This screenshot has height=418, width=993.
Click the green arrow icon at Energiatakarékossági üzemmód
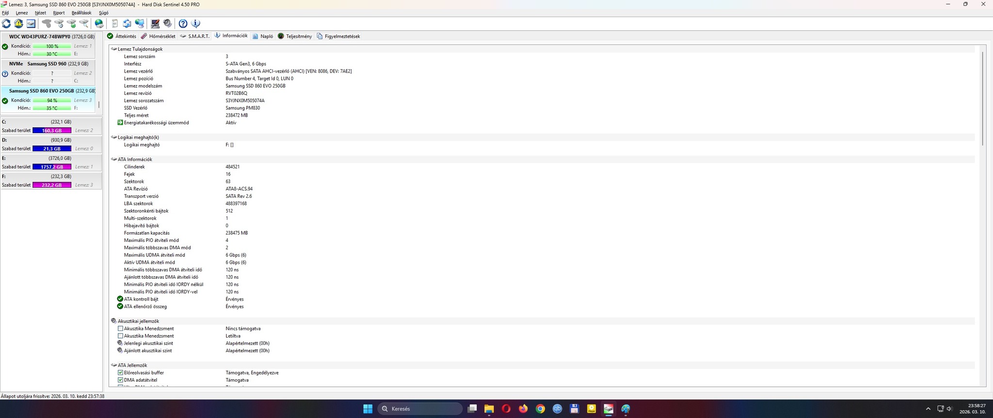point(120,122)
